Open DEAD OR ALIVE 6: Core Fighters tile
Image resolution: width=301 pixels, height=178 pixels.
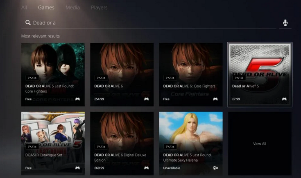tap(191, 75)
